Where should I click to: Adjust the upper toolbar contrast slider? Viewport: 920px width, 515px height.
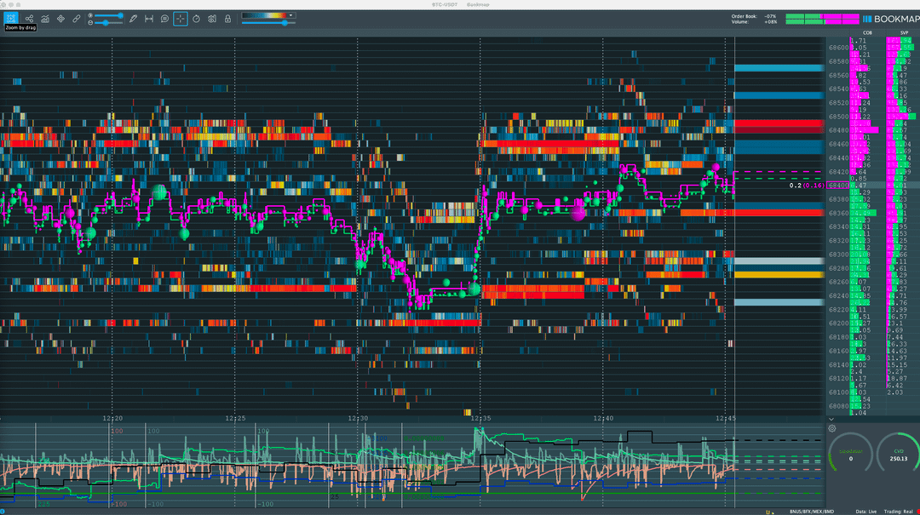tap(109, 14)
